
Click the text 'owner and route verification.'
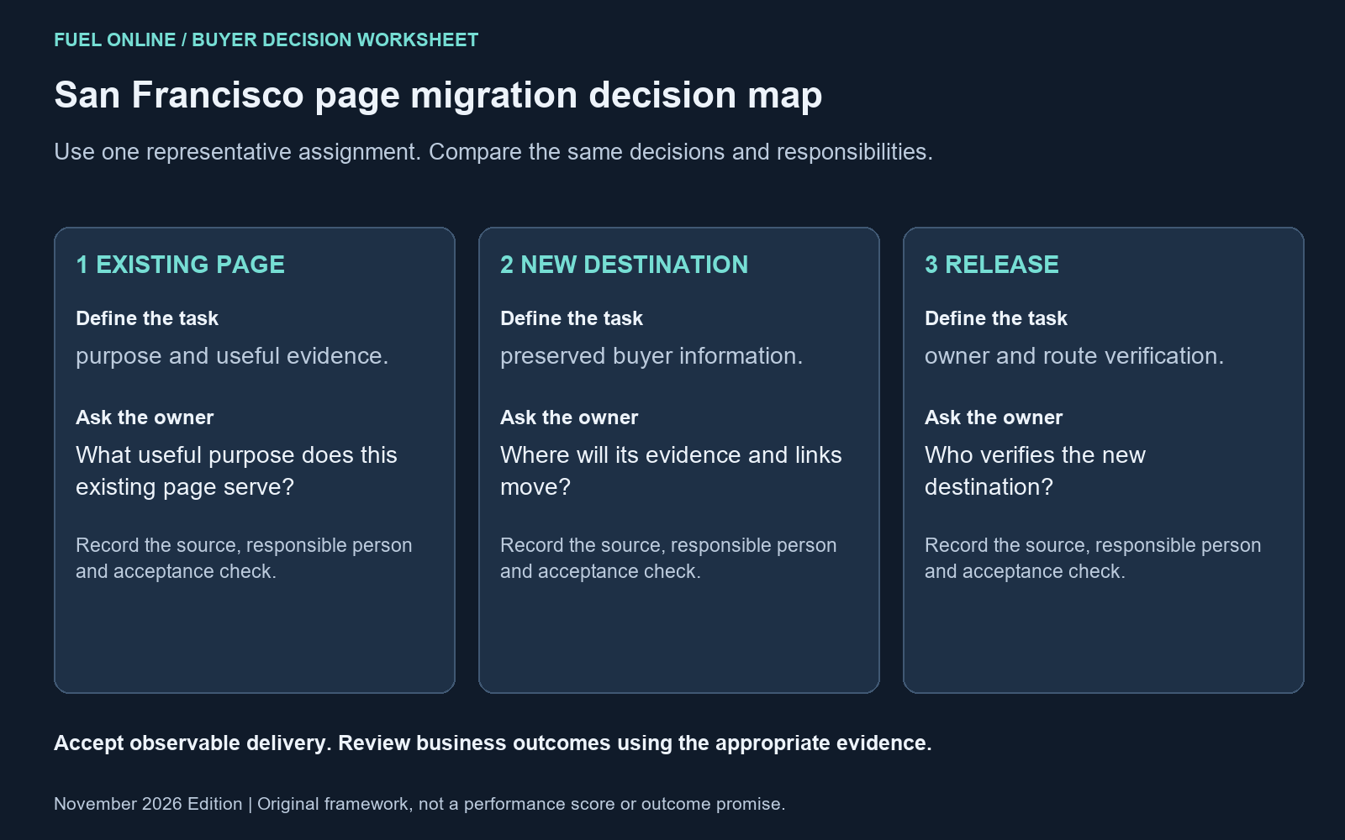point(1074,356)
